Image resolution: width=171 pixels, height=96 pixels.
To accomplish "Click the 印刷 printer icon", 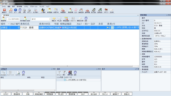I will 24,11.
